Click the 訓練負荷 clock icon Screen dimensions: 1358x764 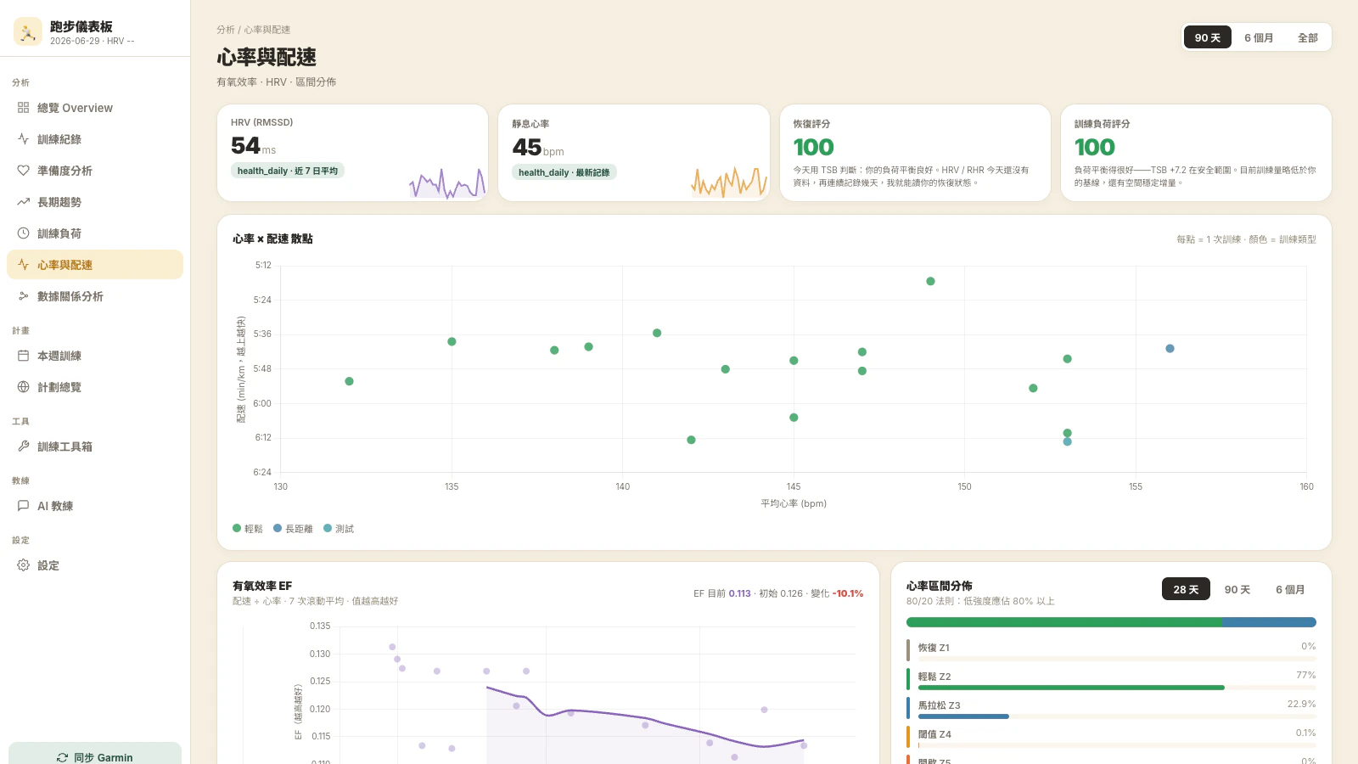click(x=23, y=233)
